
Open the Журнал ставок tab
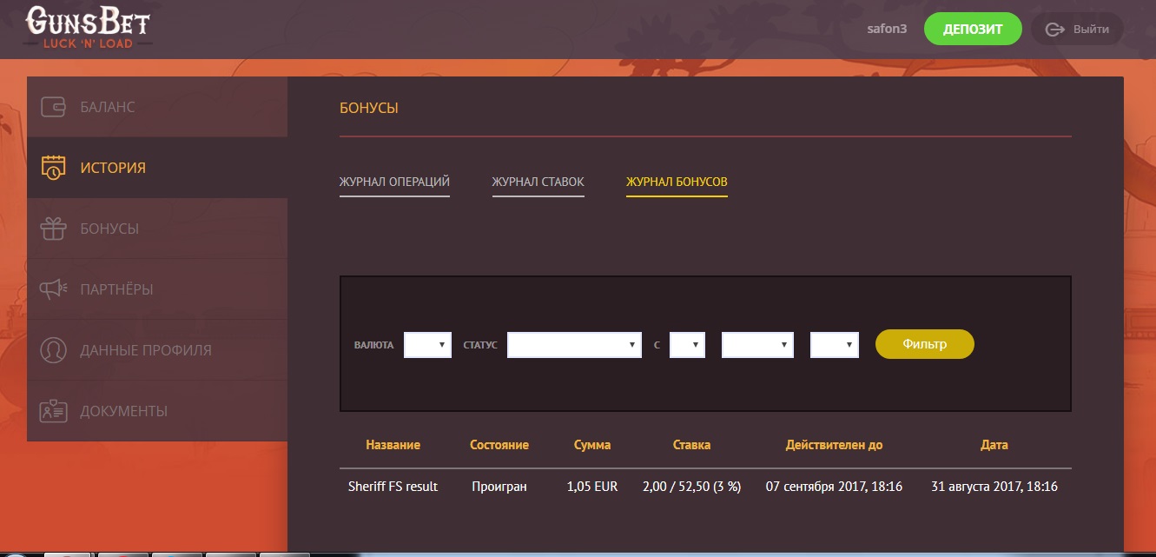click(538, 182)
